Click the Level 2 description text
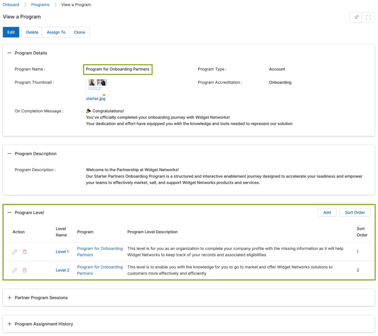The height and width of the screenshot is (336, 378). pos(230,270)
